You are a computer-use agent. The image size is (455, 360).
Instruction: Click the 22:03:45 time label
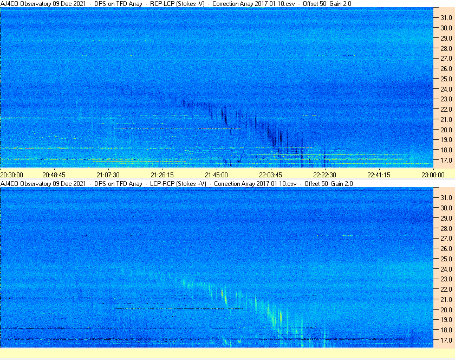tap(270, 175)
